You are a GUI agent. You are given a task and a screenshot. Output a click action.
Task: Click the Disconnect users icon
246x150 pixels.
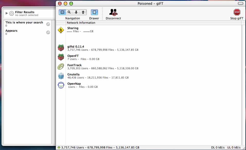113,12
